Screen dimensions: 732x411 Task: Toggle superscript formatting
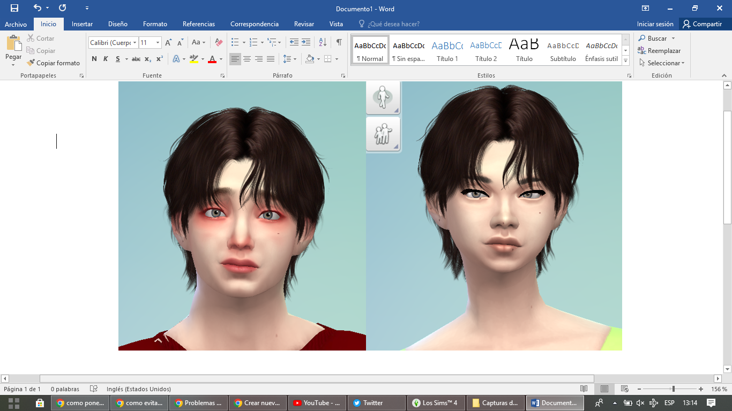coord(160,59)
